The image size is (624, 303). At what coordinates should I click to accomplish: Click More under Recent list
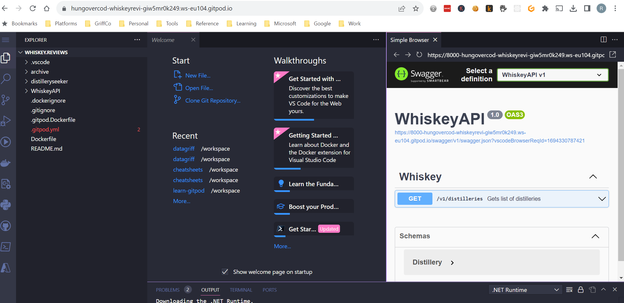point(181,201)
